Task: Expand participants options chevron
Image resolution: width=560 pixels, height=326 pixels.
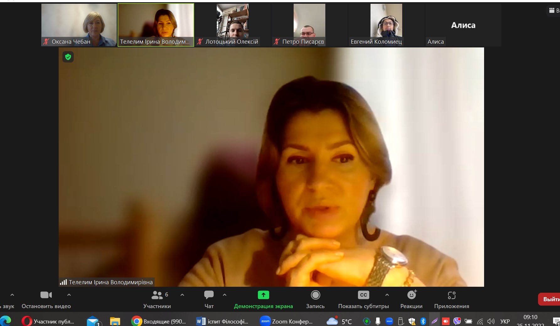Action: coord(182,295)
